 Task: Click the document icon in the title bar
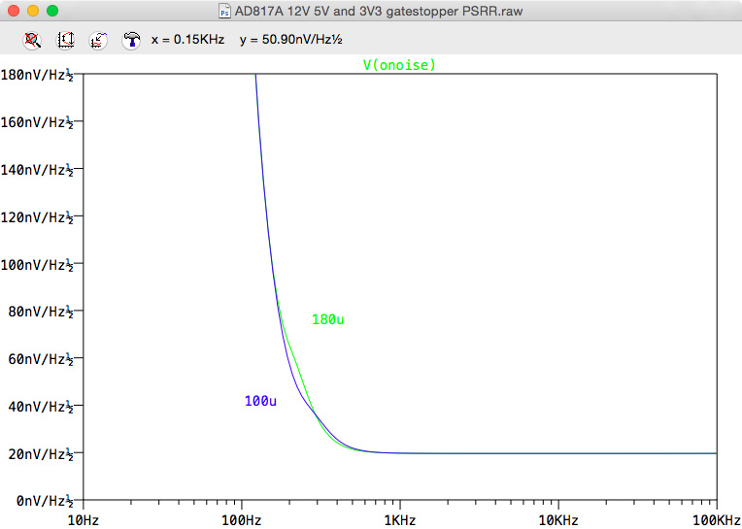[x=224, y=11]
